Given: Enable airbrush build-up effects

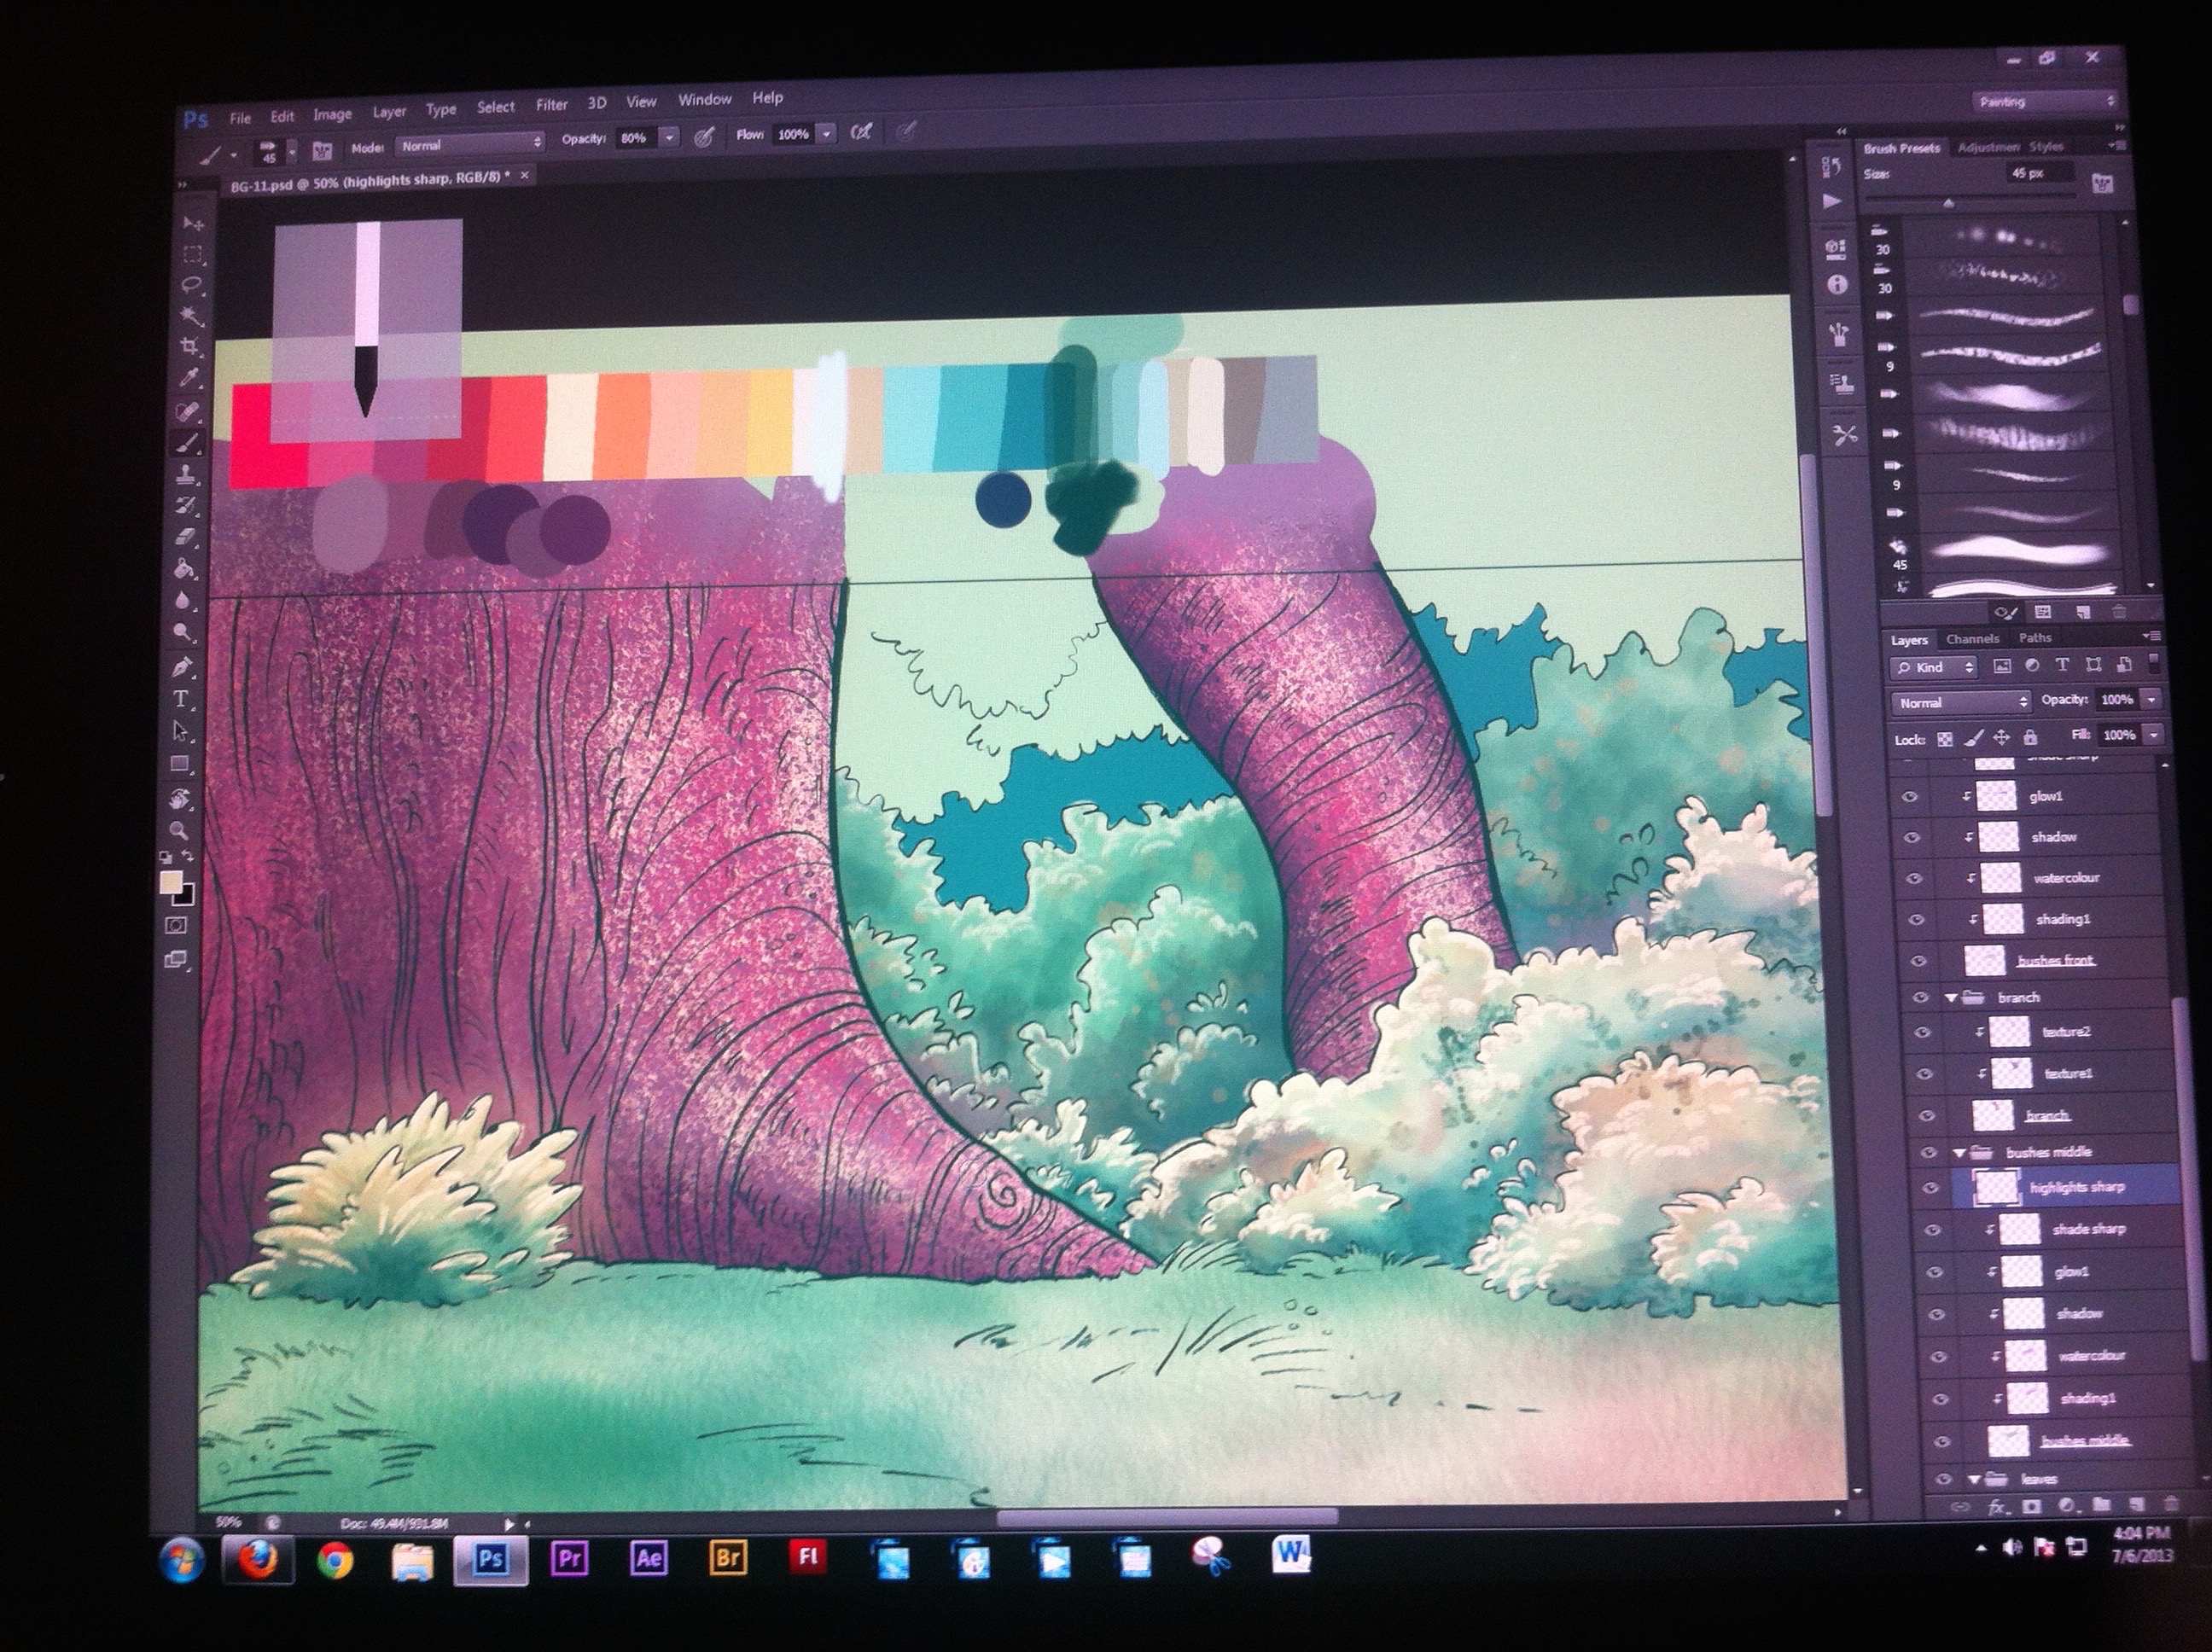Looking at the screenshot, I should point(861,132).
